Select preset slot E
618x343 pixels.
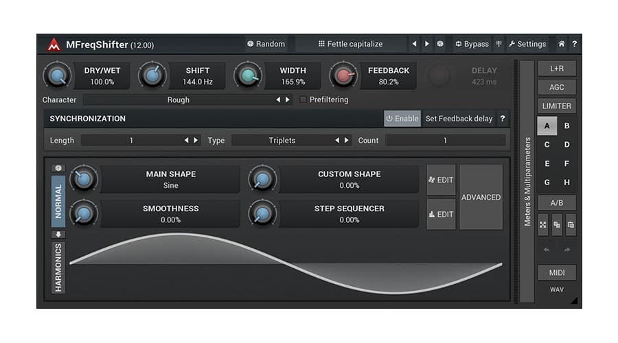(547, 163)
